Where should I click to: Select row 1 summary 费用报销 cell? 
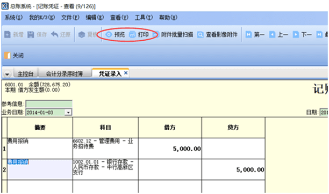(x=40, y=148)
